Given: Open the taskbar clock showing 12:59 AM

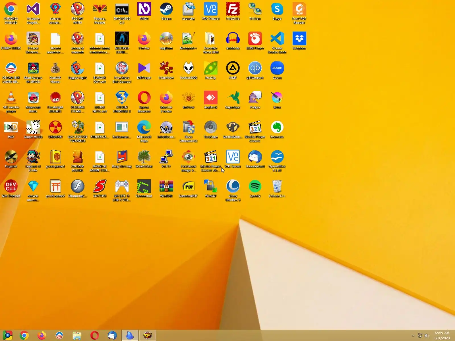Looking at the screenshot, I should [442, 336].
